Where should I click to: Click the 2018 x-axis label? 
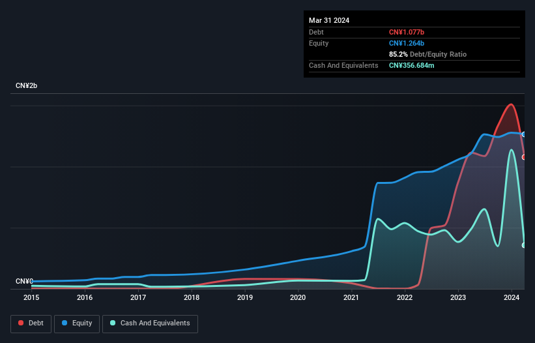192,297
